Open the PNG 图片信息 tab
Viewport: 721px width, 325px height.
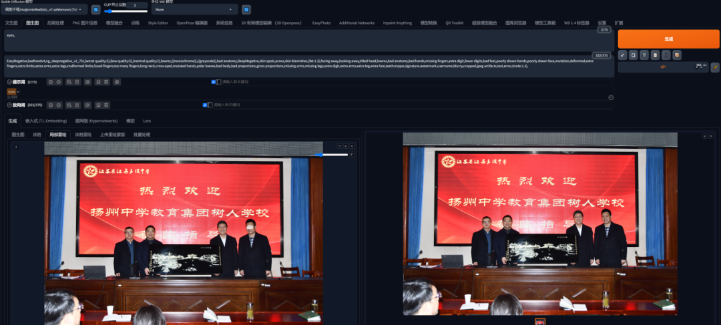[85, 23]
